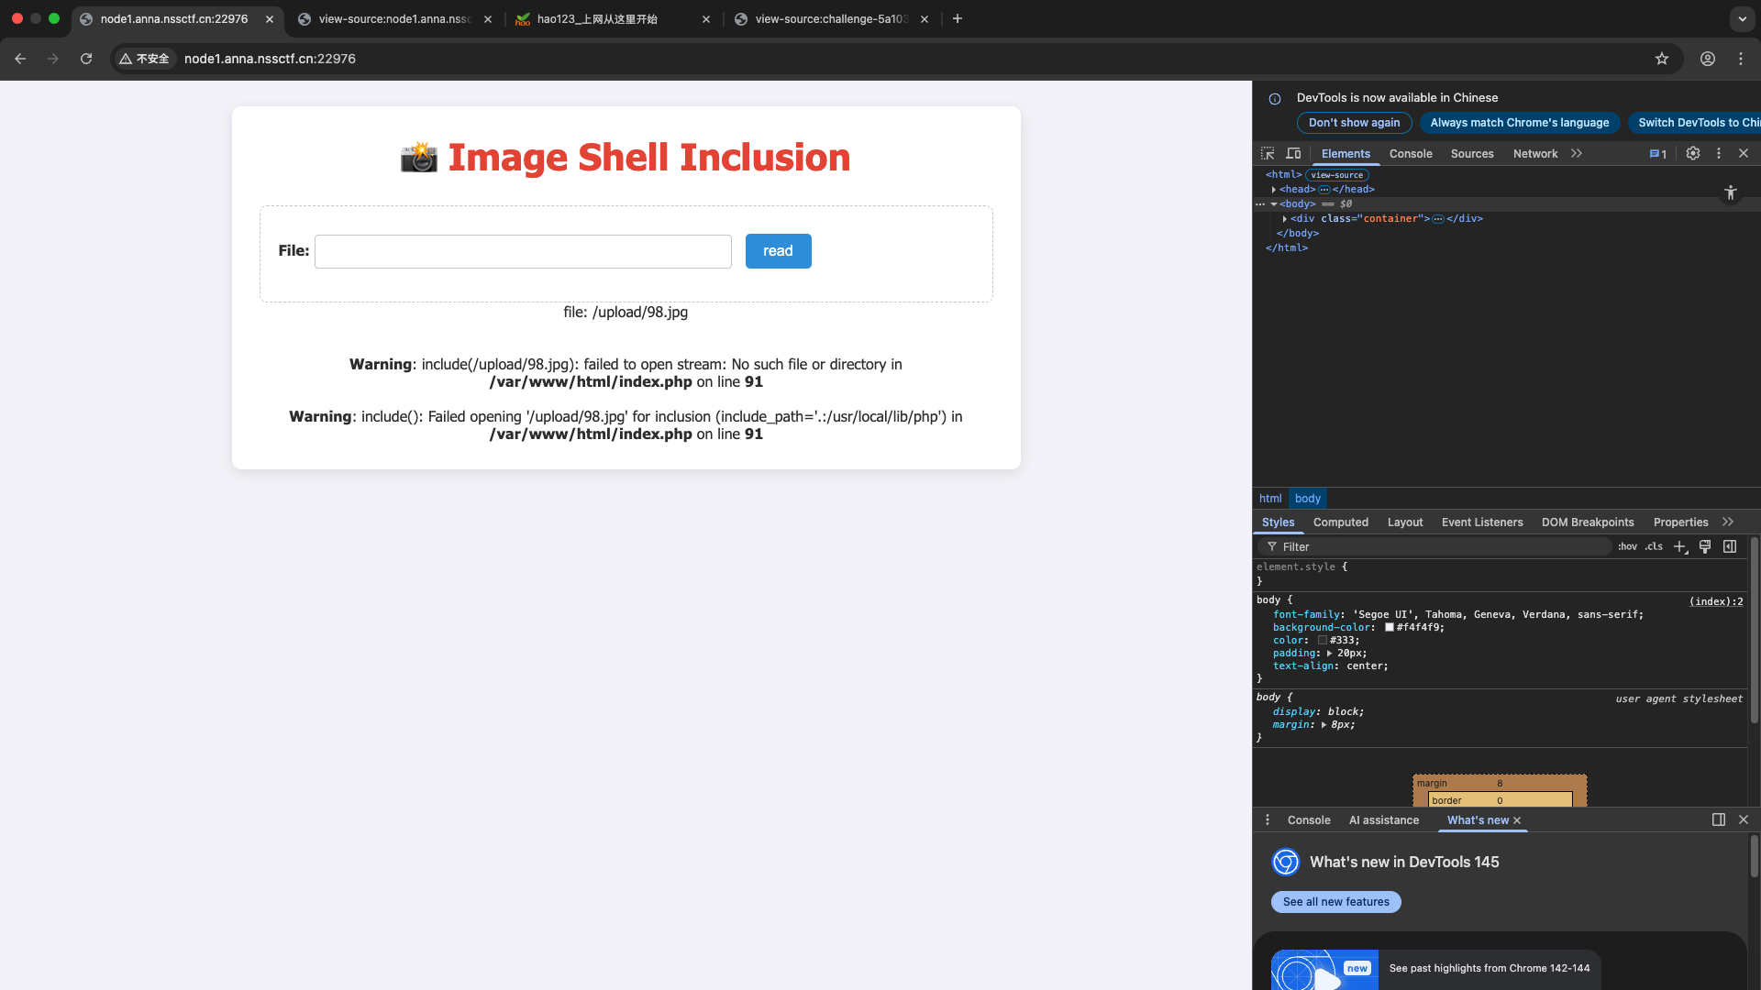Focus the styles Filter field
The image size is (1761, 990).
click(x=1435, y=546)
